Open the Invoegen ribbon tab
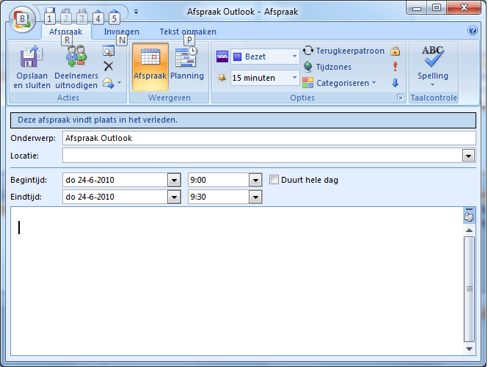 121,32
